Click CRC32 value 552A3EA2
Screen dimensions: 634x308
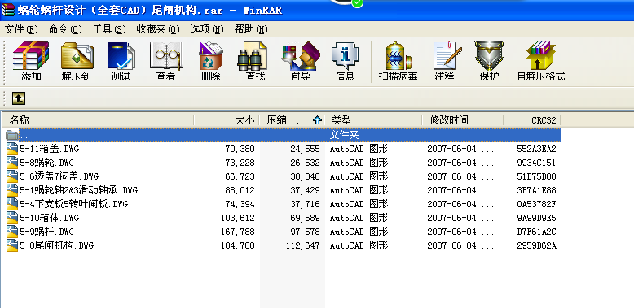click(x=536, y=149)
